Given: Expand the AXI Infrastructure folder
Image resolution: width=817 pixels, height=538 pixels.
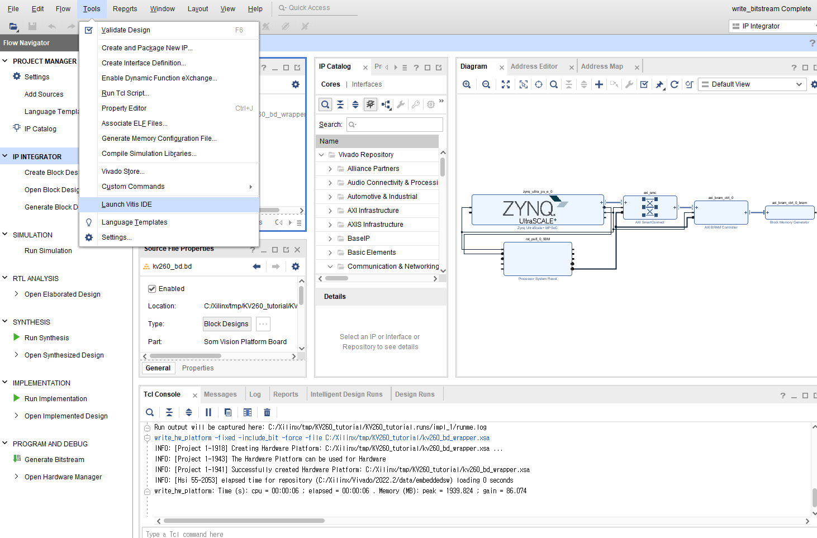Looking at the screenshot, I should pos(330,211).
